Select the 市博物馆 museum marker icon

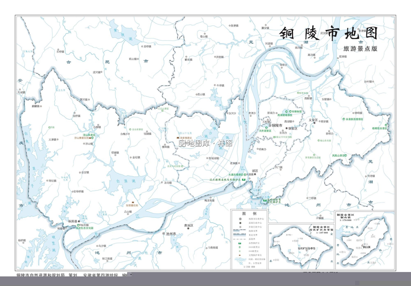point(290,112)
